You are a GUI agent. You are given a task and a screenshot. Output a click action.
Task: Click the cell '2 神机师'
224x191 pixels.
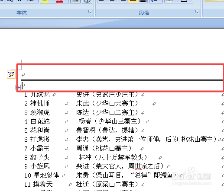tap(37, 104)
